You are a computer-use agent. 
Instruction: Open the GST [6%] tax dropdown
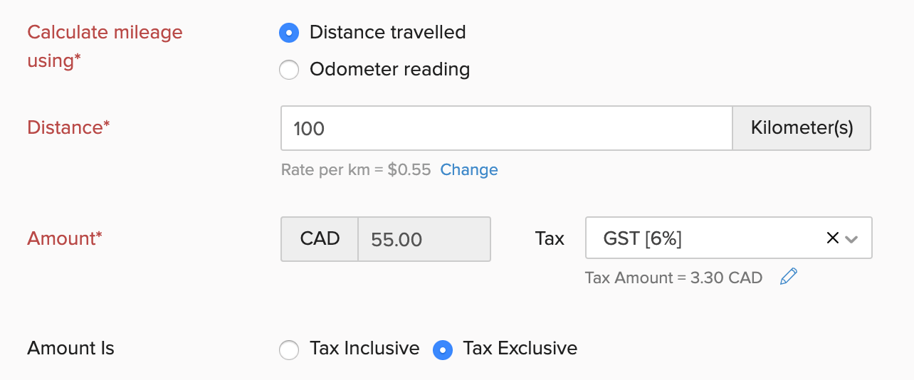(705, 238)
